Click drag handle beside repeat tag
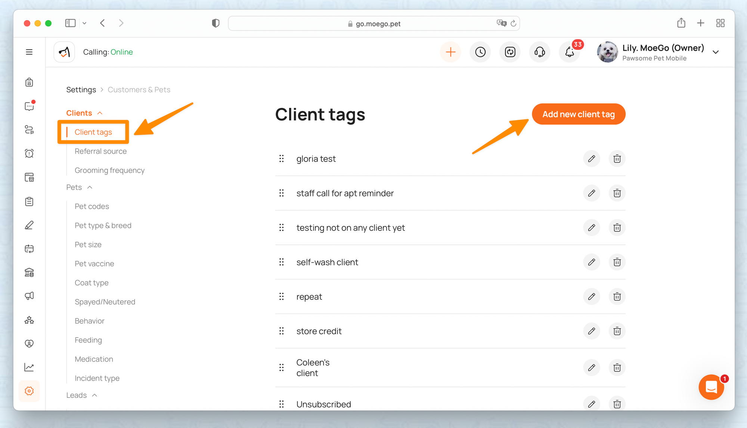This screenshot has width=747, height=428. point(282,297)
